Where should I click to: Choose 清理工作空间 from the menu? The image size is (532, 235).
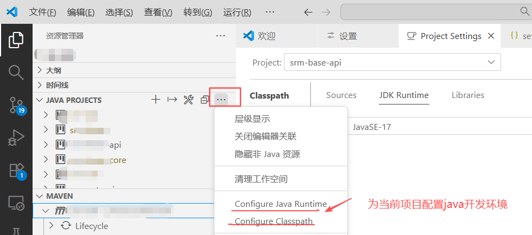tap(281, 179)
